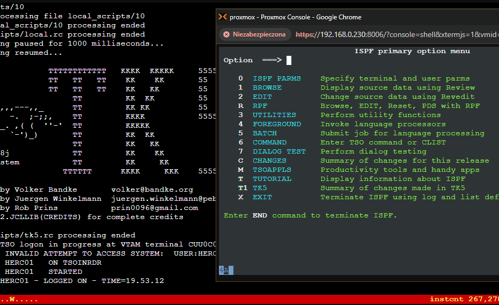Select RPF menu option
The image size is (499, 305).
260,106
